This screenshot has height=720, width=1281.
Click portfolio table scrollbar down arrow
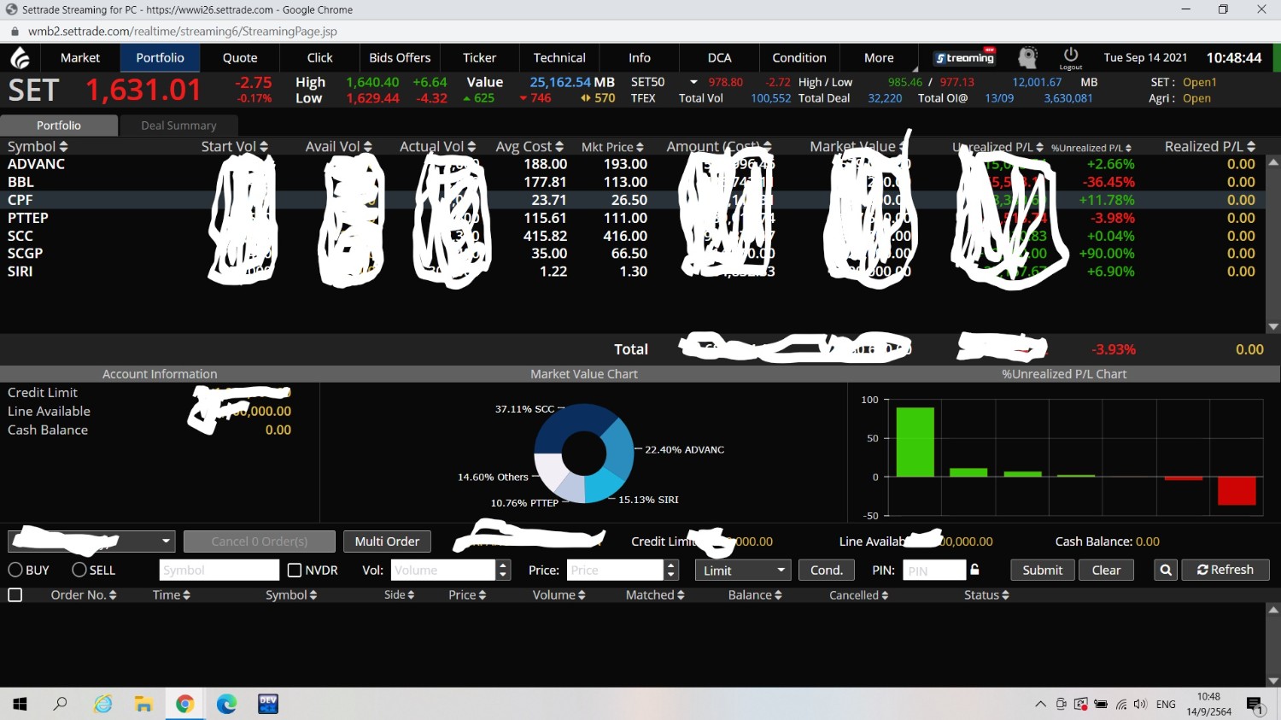pyautogui.click(x=1273, y=326)
